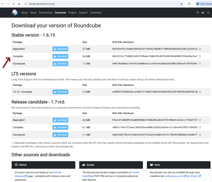Image resolution: width=212 pixels, height=182 pixels.
Task: Open the Support navigation item
Action: pos(83,12)
